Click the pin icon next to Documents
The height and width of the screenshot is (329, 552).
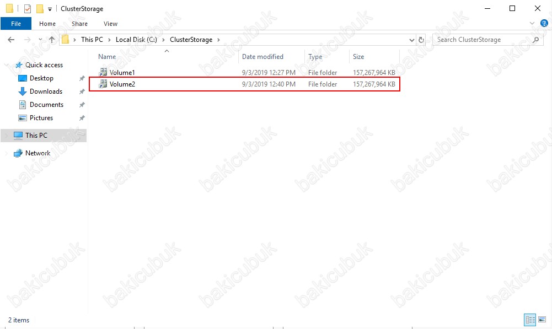tap(82, 105)
